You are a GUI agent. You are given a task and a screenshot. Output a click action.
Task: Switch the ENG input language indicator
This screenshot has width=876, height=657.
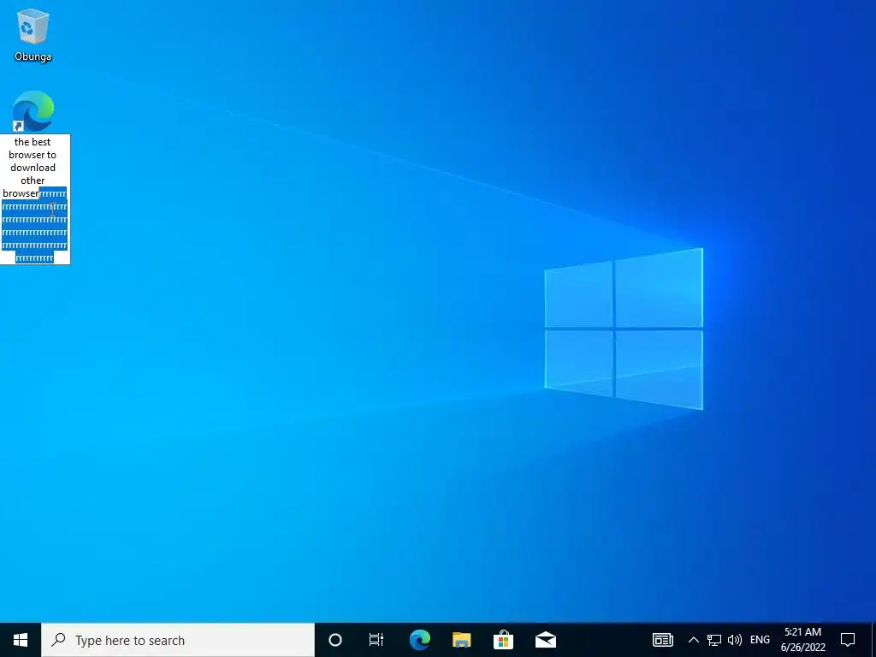[x=760, y=640]
